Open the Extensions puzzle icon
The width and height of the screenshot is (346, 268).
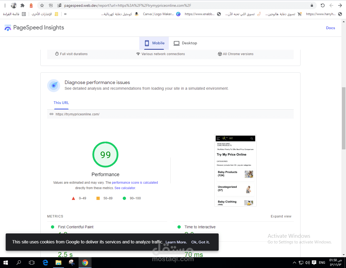click(22, 5)
